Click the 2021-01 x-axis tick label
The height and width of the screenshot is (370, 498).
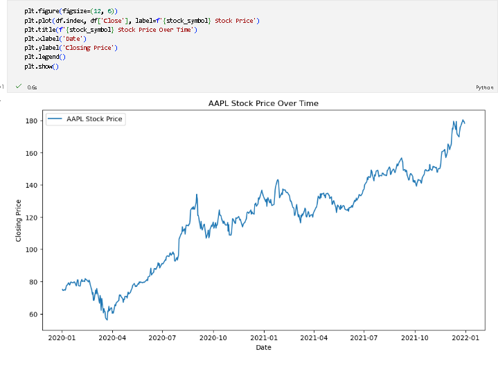(x=264, y=338)
